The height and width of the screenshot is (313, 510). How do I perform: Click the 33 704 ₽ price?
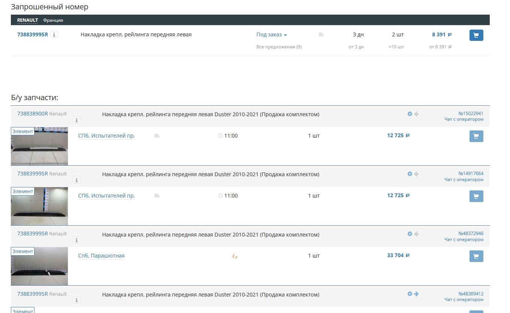(x=398, y=255)
